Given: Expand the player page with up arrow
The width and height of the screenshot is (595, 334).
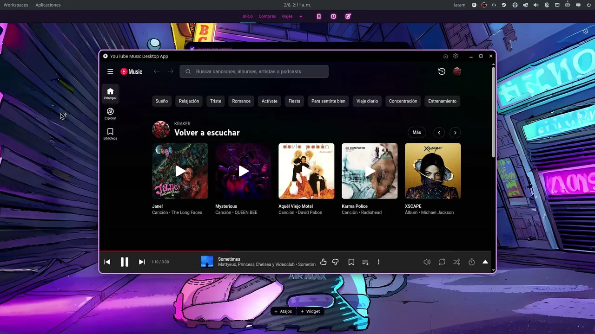Looking at the screenshot, I should point(485,262).
